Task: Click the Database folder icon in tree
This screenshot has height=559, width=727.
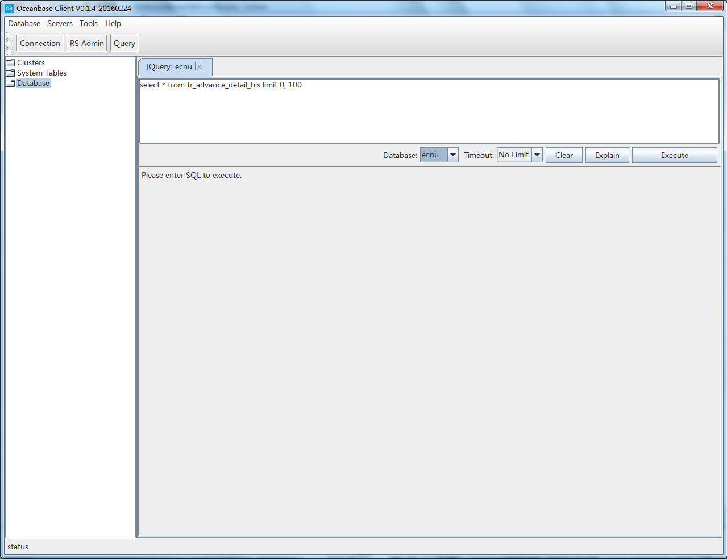Action: click(x=10, y=83)
